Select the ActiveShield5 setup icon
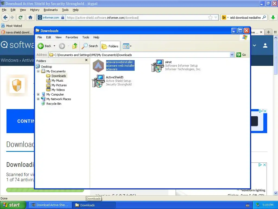 point(98,81)
